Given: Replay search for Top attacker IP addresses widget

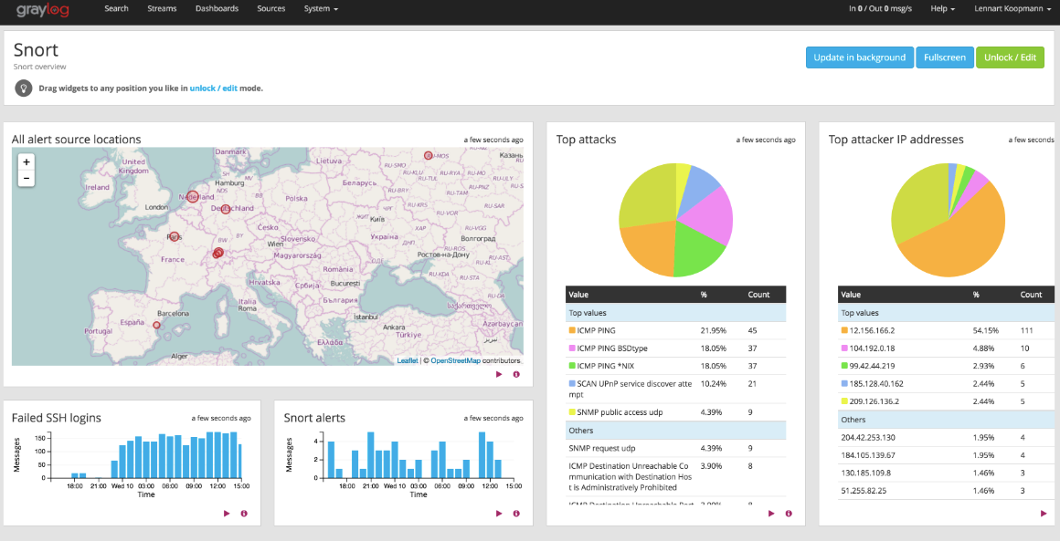Looking at the screenshot, I should click(x=1044, y=514).
